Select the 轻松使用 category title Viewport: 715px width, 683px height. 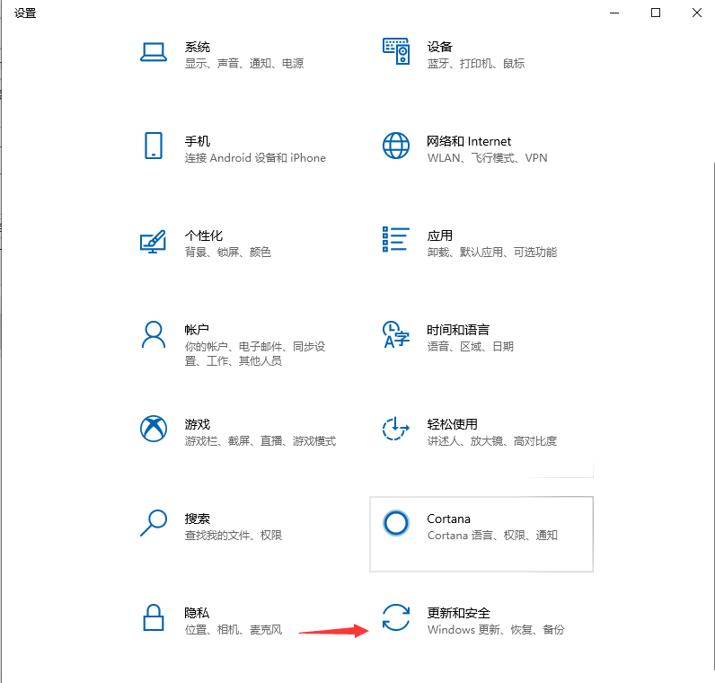(452, 424)
